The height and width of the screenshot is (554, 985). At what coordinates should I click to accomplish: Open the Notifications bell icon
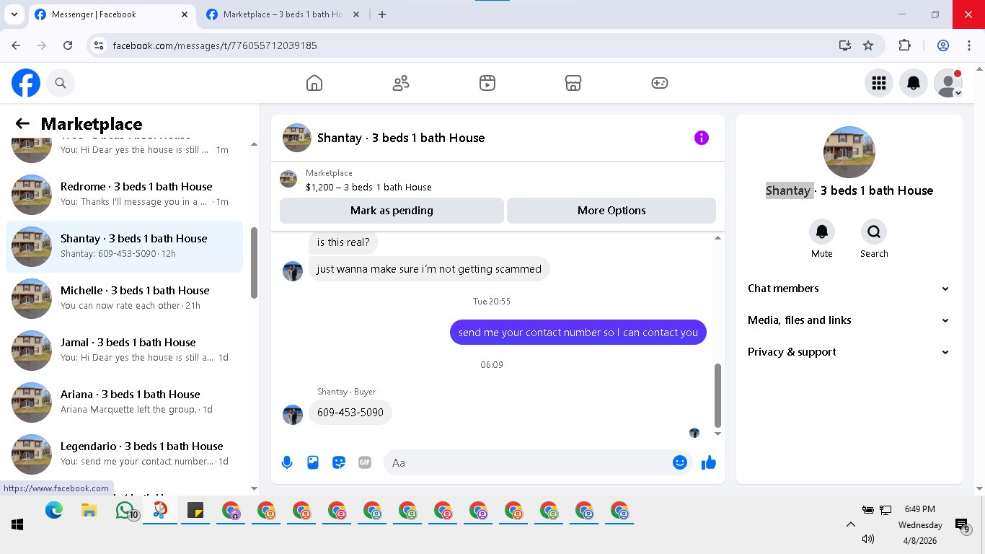(914, 83)
